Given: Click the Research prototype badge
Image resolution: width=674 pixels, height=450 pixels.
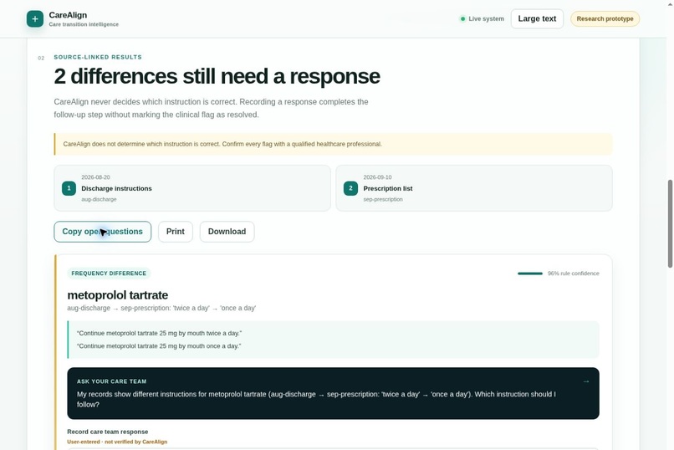Looking at the screenshot, I should [x=605, y=19].
